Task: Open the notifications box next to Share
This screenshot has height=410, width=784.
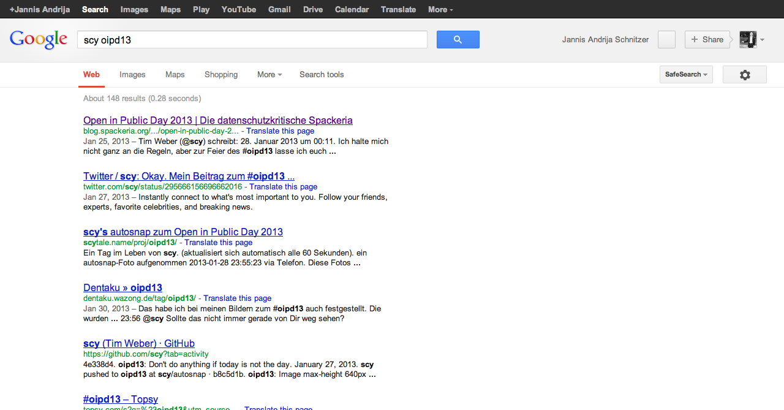Action: click(x=666, y=39)
